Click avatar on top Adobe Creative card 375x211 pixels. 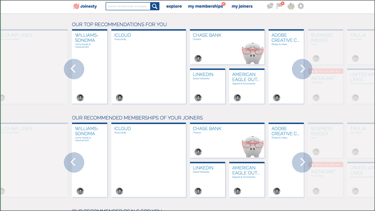[x=277, y=98]
